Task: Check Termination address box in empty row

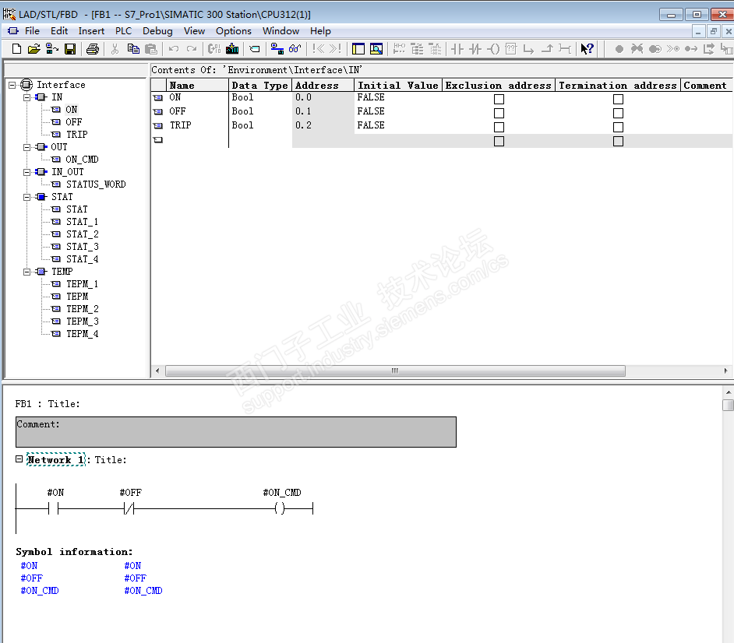Action: 618,141
